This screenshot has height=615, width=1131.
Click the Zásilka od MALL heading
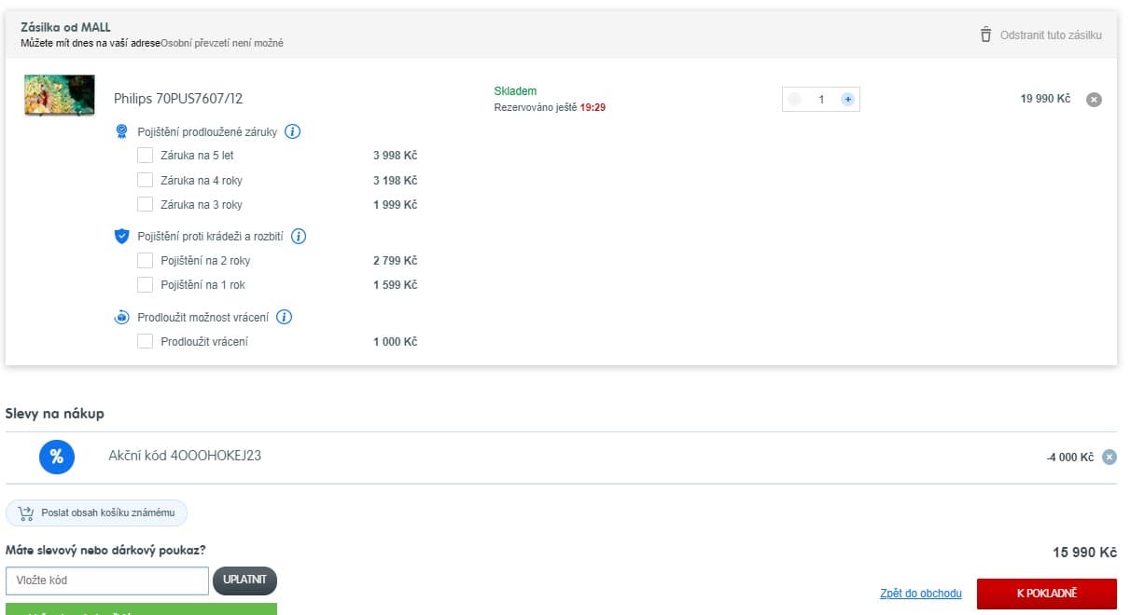(x=65, y=27)
